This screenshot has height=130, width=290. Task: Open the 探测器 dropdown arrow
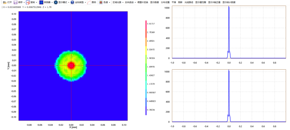52,3
